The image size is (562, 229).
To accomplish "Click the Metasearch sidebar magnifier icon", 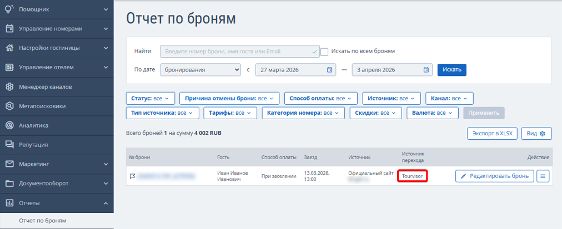I will coord(9,106).
